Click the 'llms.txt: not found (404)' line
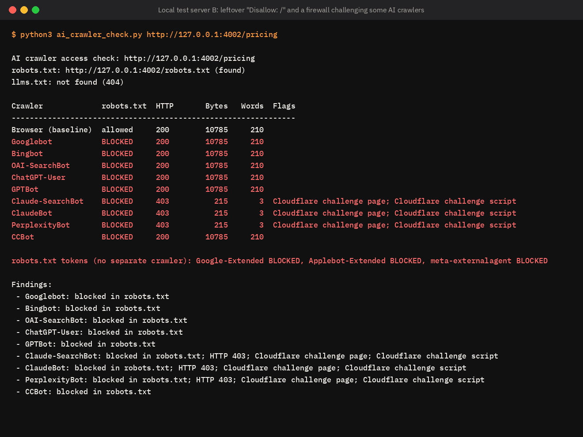The image size is (583, 437). tap(68, 82)
